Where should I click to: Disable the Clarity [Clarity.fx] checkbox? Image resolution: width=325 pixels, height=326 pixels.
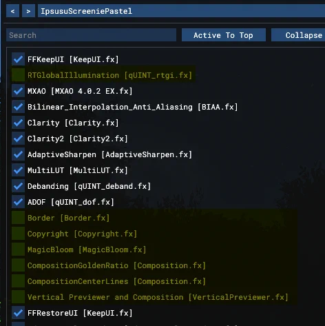pyautogui.click(x=18, y=123)
